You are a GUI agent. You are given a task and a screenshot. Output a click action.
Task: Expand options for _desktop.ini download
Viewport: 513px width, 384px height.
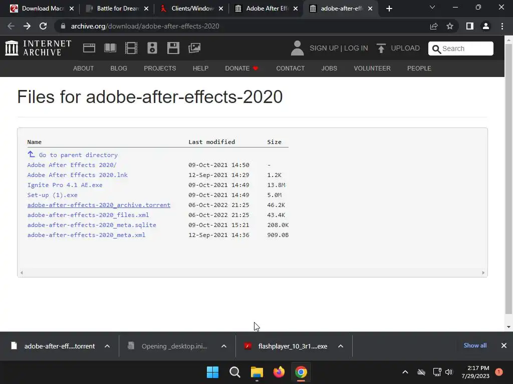pyautogui.click(x=224, y=346)
